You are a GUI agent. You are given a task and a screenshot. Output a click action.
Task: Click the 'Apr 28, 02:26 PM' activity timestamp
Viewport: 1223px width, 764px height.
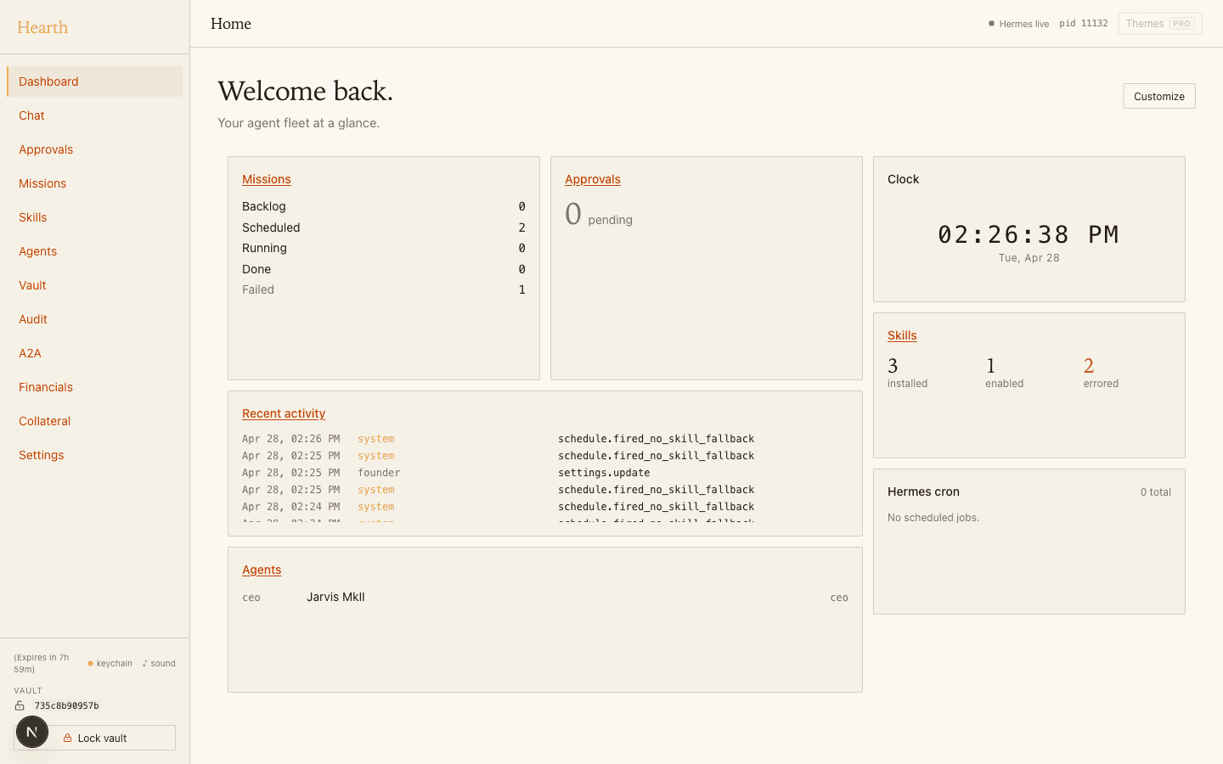click(290, 439)
